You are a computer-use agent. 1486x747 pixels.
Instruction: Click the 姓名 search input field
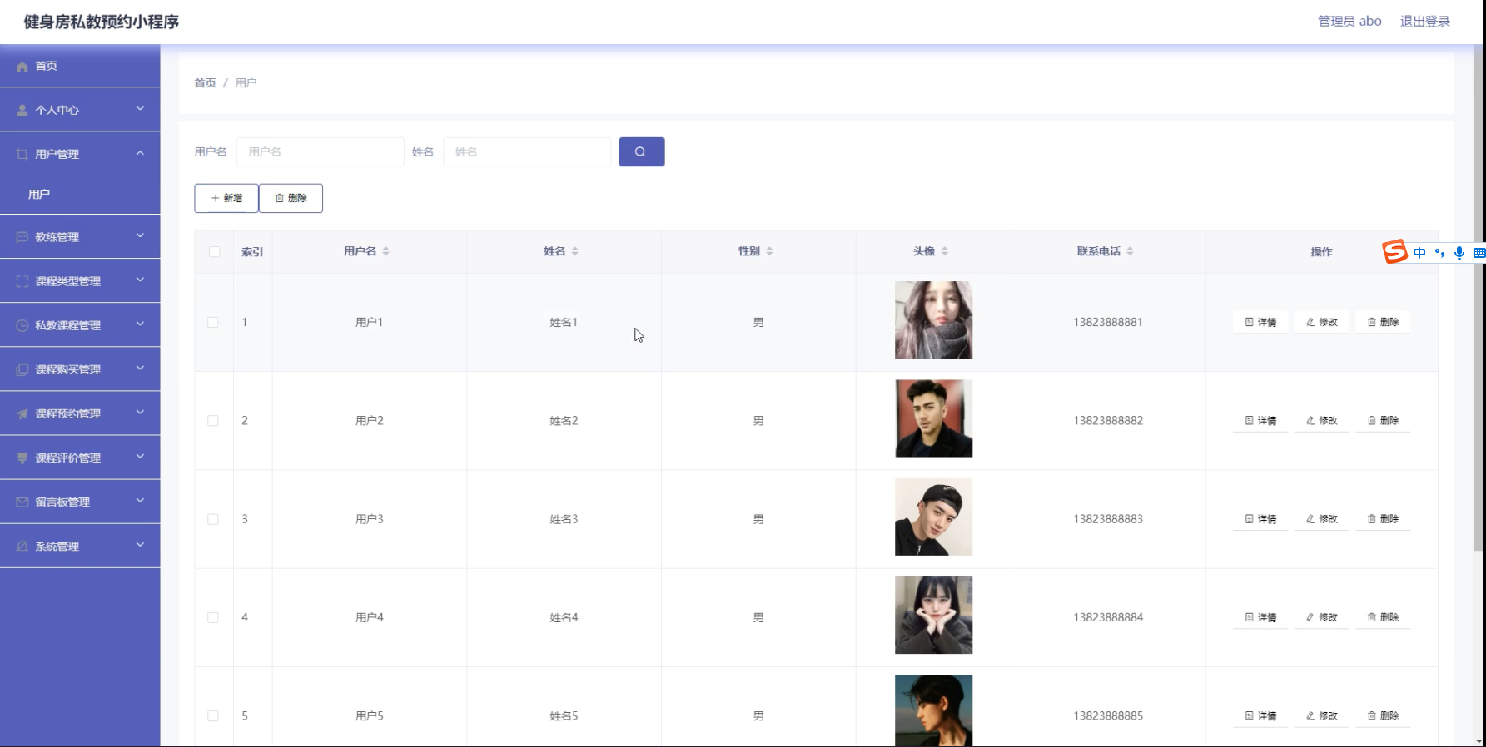tap(527, 151)
